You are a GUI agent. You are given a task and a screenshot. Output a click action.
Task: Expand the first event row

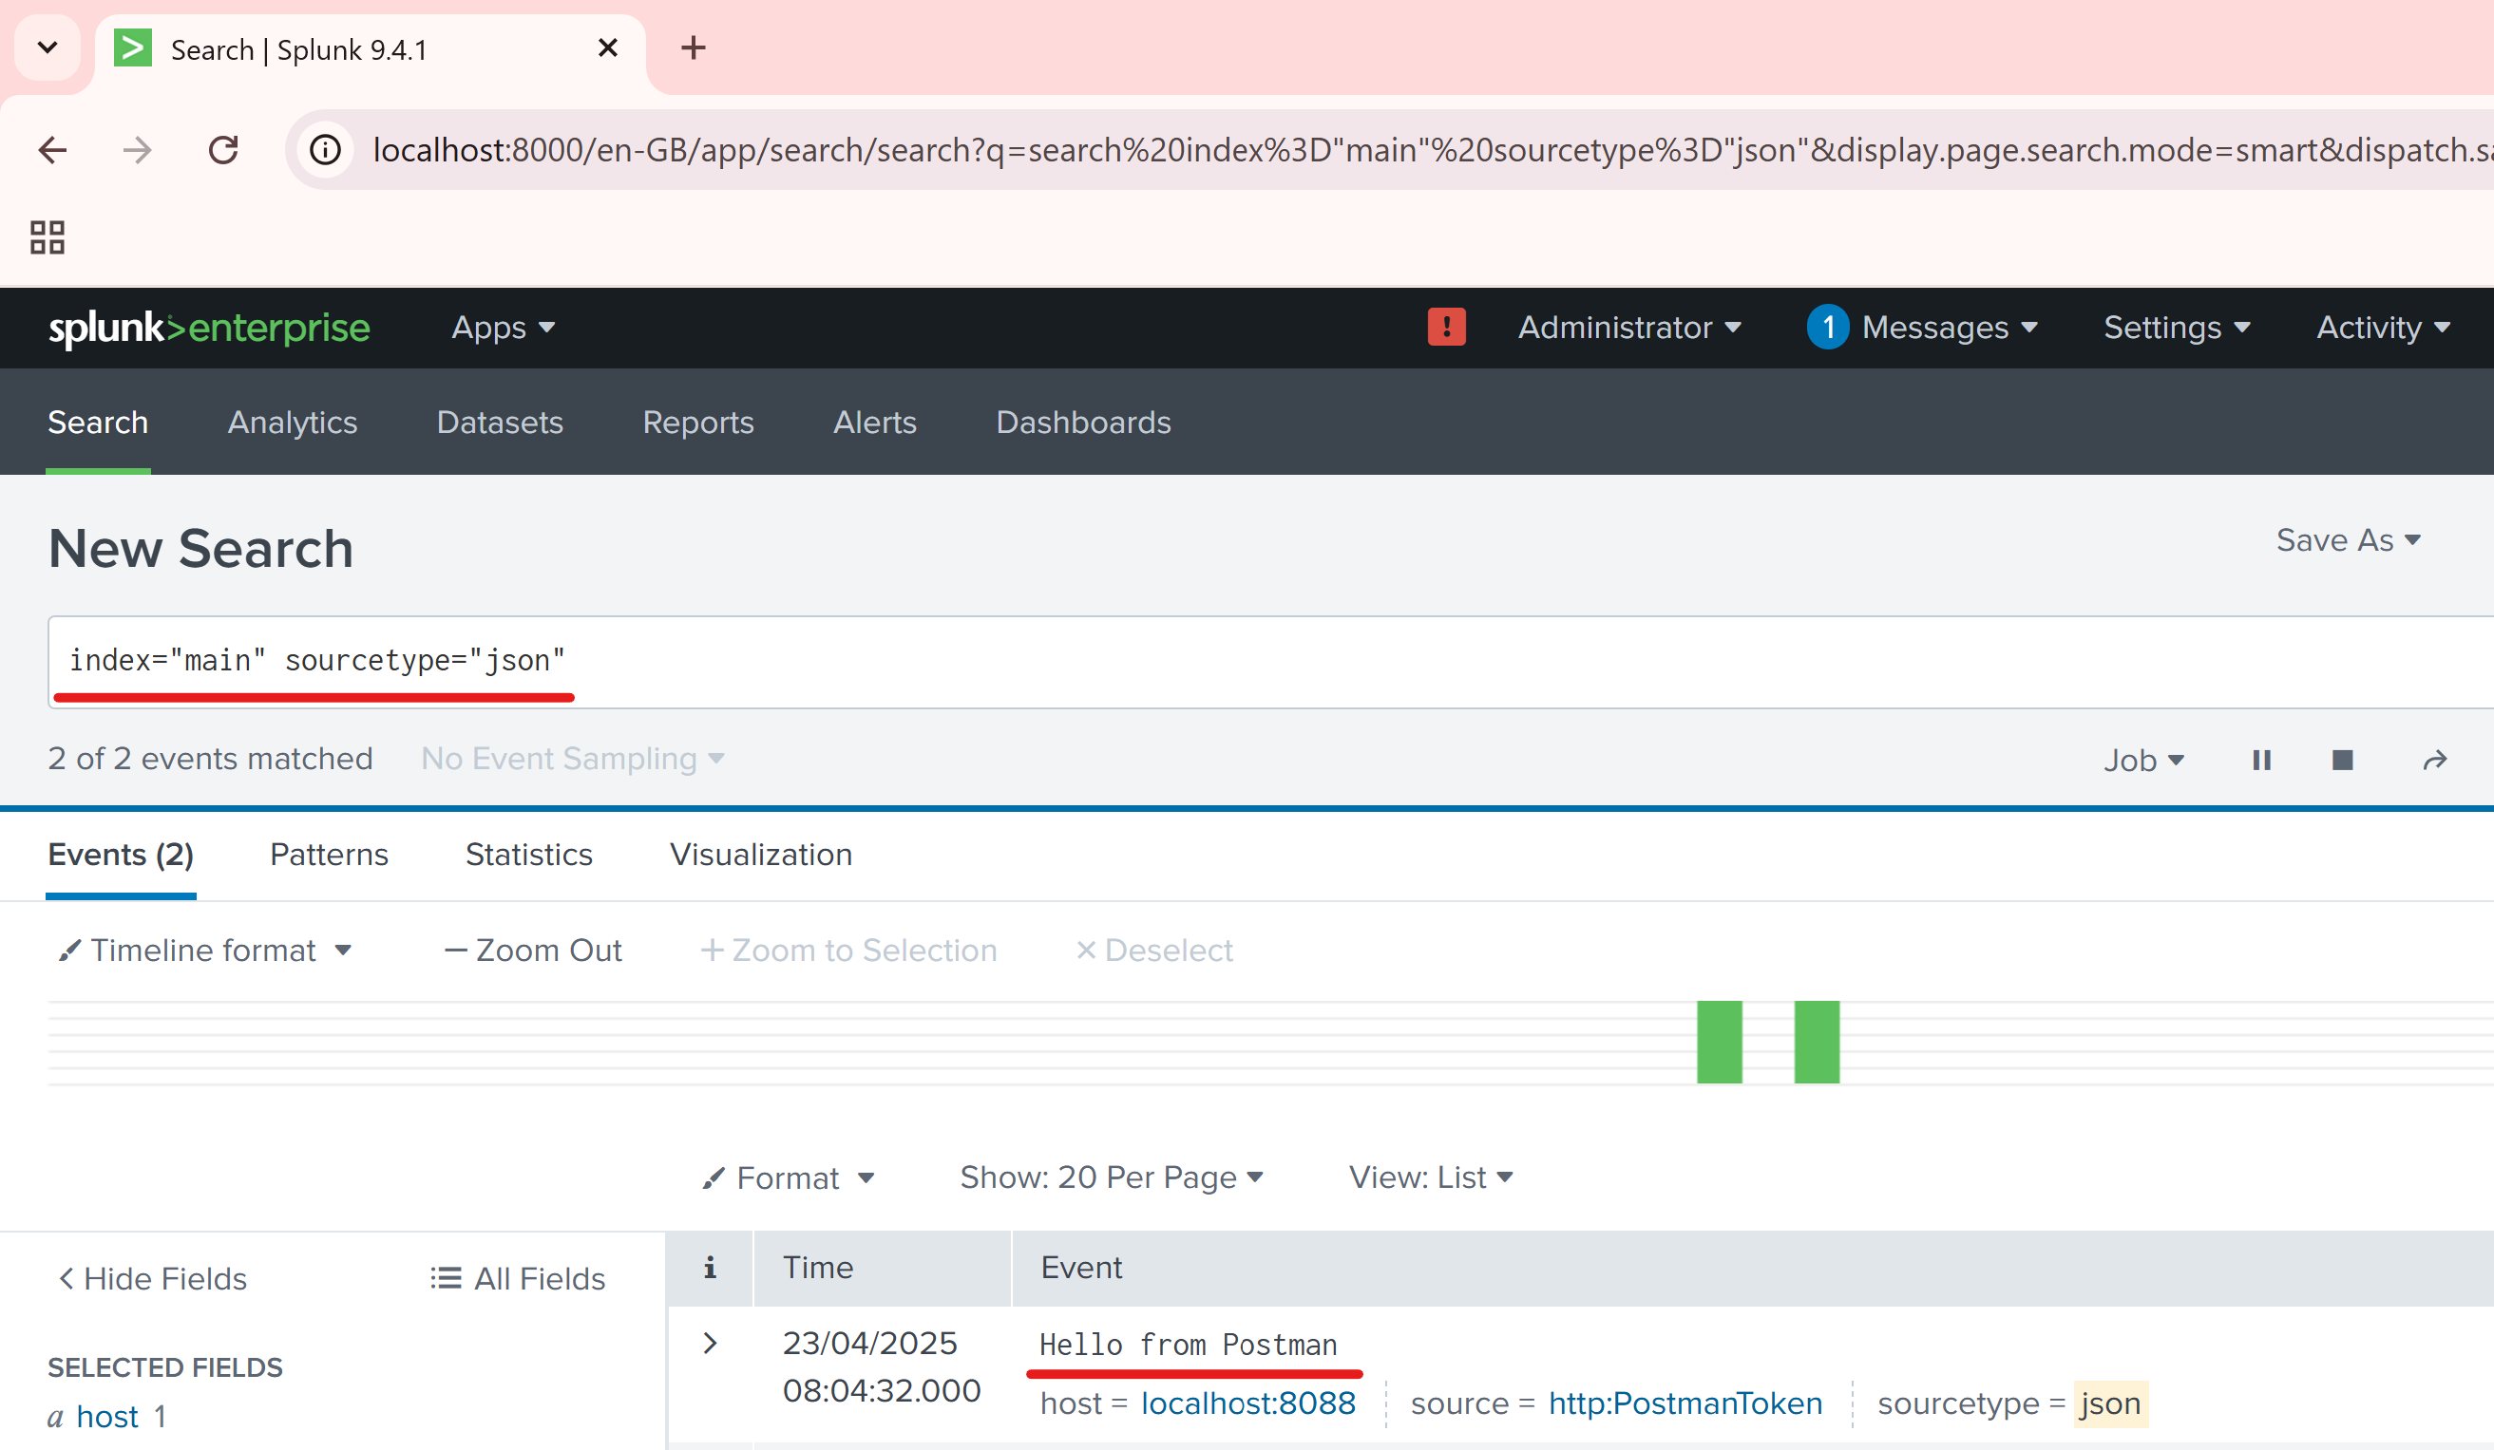(x=710, y=1344)
